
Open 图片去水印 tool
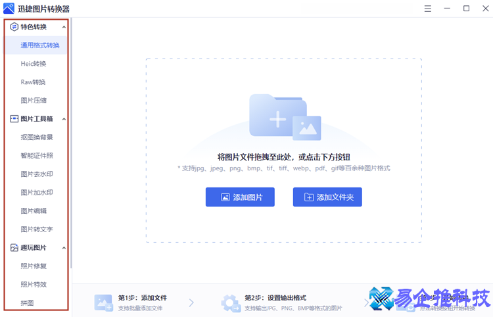point(36,174)
